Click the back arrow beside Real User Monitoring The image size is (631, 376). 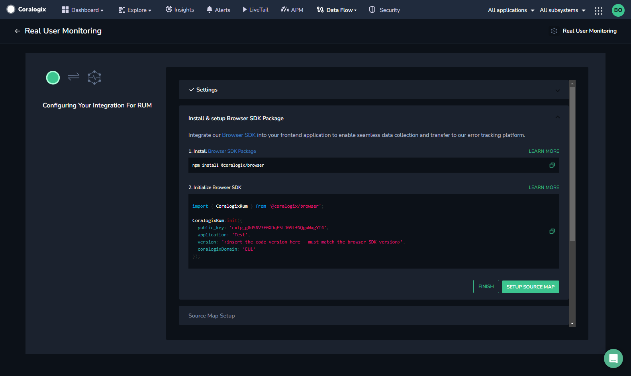click(17, 31)
